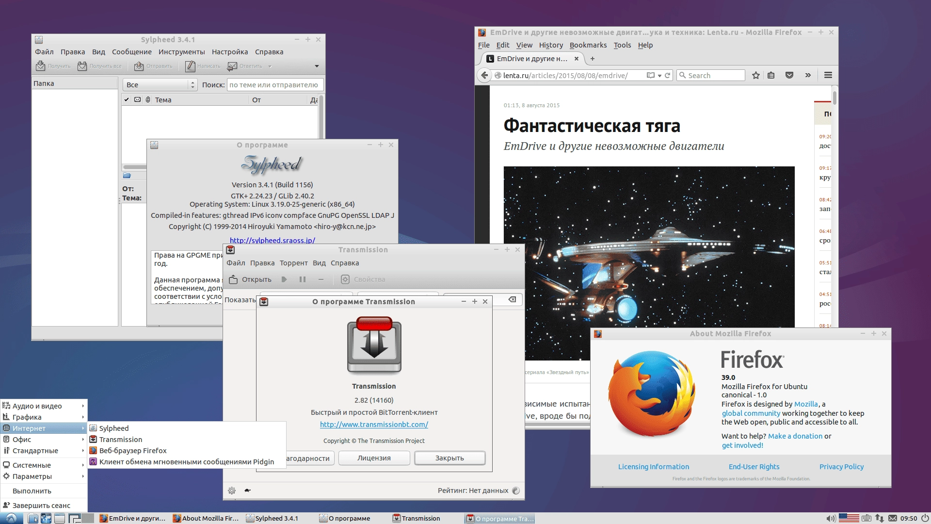
Task: Expand the Аудио и видео submenu
Action: coord(44,406)
